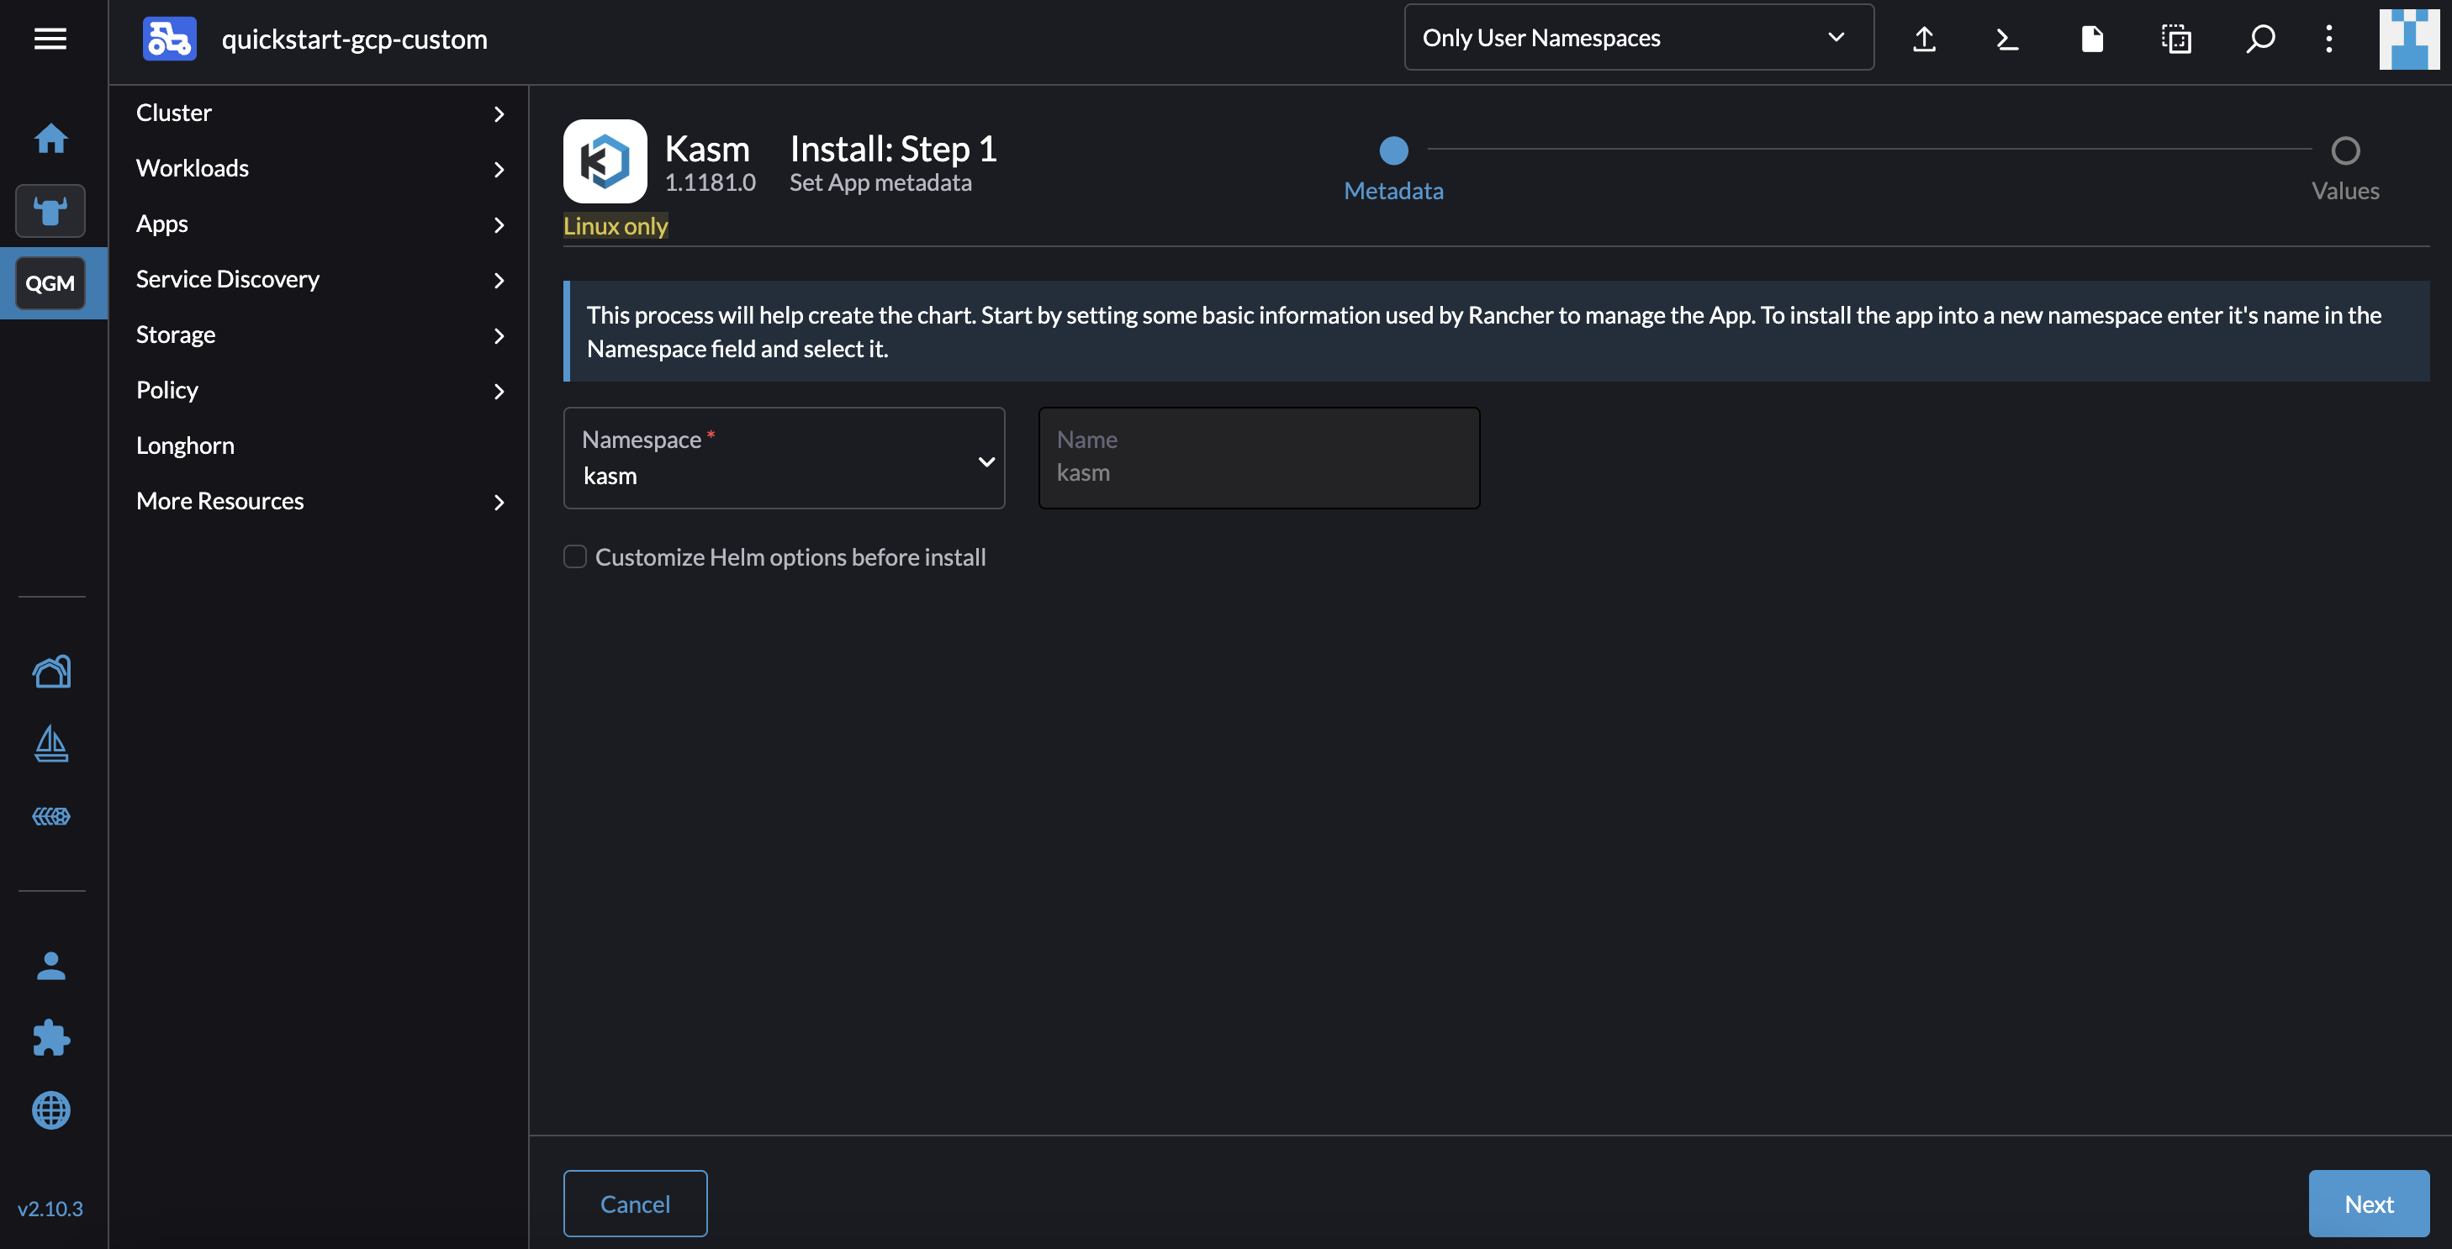Expand the Policy menu chevron
This screenshot has height=1249, width=2452.
pos(499,391)
